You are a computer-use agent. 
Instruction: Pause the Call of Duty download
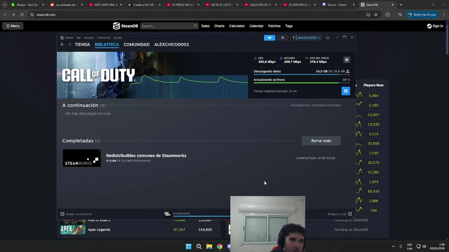click(x=346, y=91)
